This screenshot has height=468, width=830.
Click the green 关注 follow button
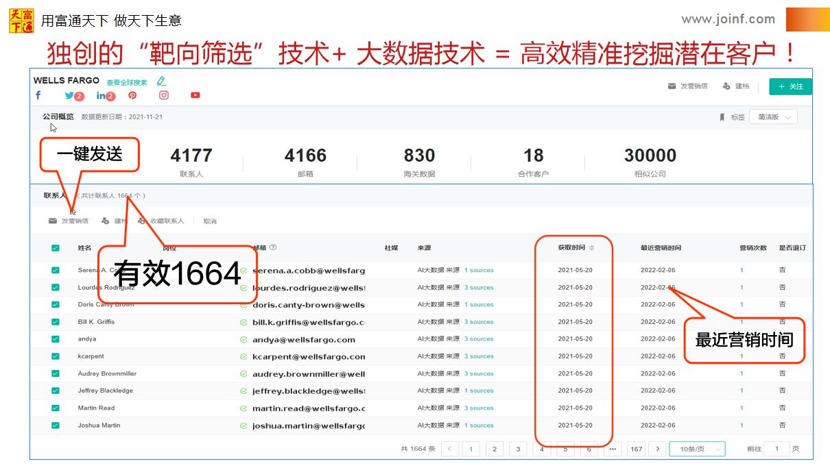click(x=790, y=86)
